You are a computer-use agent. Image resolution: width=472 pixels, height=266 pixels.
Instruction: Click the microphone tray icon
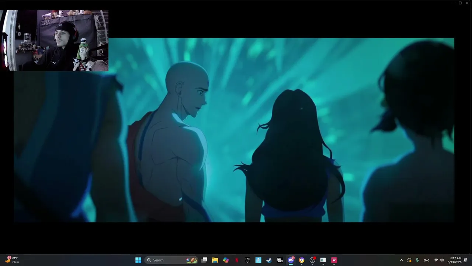click(x=417, y=260)
